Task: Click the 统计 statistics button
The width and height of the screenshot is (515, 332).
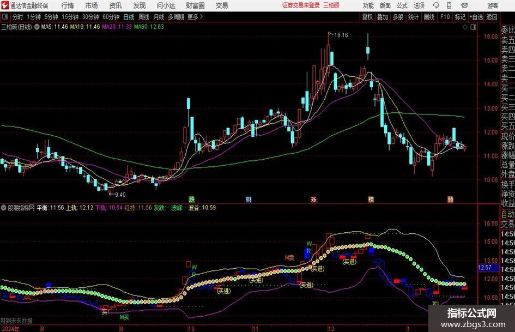Action: click(x=414, y=17)
